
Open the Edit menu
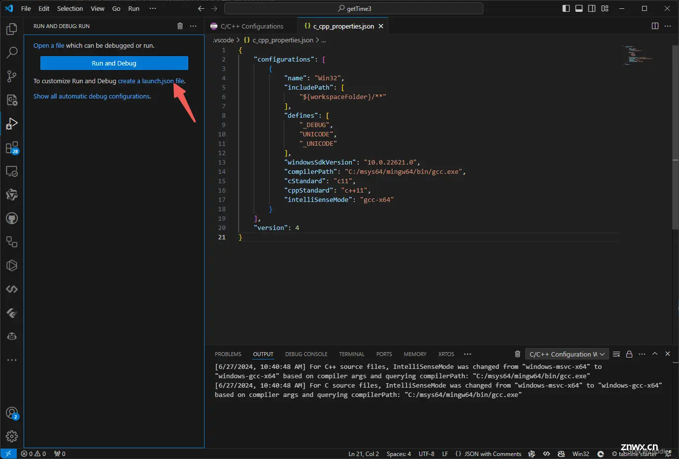pyautogui.click(x=44, y=8)
